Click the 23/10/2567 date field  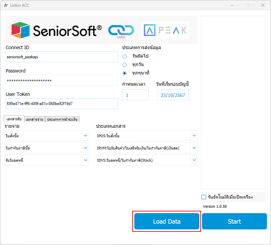[x=173, y=95]
